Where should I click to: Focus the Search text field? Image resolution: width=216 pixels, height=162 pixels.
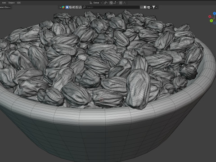tap(111, 7)
